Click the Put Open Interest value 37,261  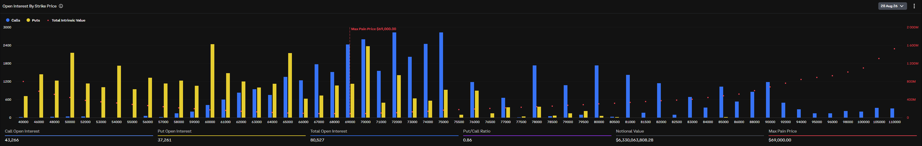tap(165, 140)
